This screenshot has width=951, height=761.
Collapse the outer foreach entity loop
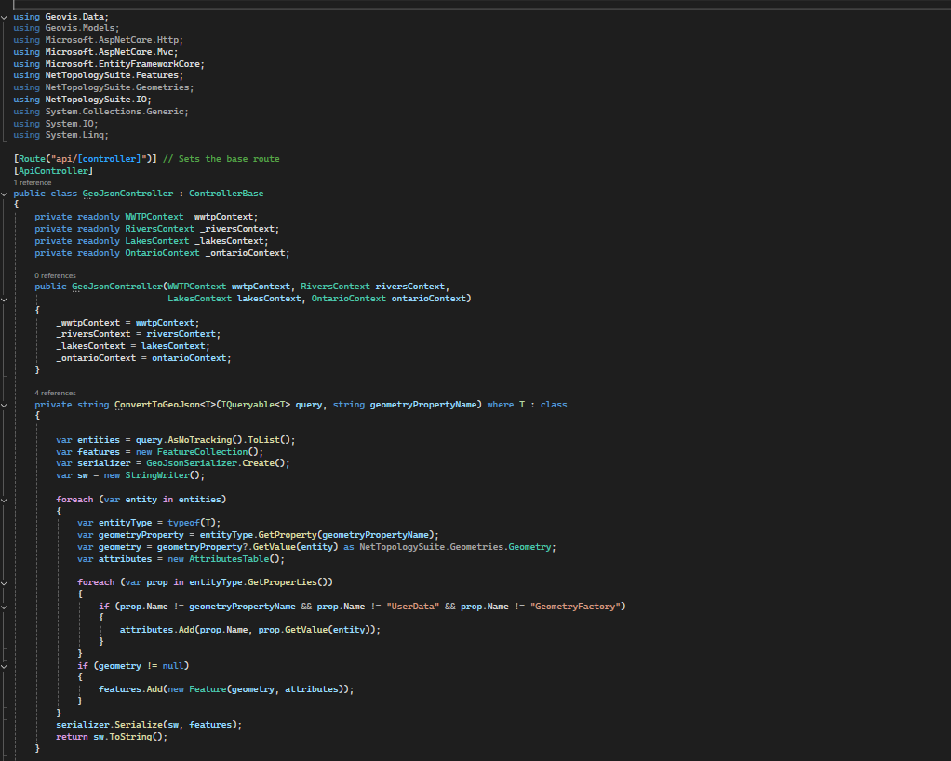pos(5,499)
